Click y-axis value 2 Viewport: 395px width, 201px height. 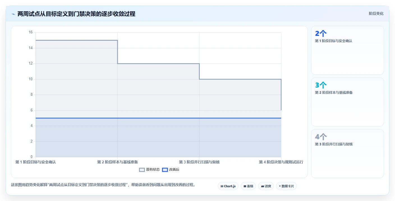[31, 141]
